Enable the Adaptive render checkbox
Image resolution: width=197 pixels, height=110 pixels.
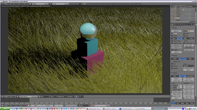point(172,43)
